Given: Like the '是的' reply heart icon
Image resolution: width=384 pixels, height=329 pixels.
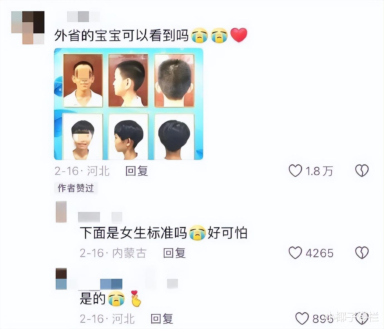Looking at the screenshot, I should 302,318.
